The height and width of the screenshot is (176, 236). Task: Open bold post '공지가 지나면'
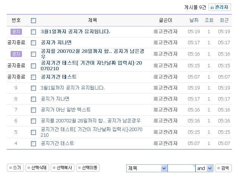56,43
